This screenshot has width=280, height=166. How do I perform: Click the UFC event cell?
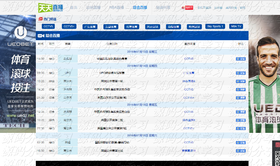68,73
